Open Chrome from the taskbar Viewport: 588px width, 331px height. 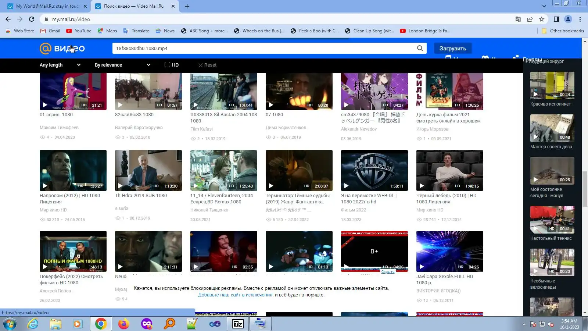(101, 324)
